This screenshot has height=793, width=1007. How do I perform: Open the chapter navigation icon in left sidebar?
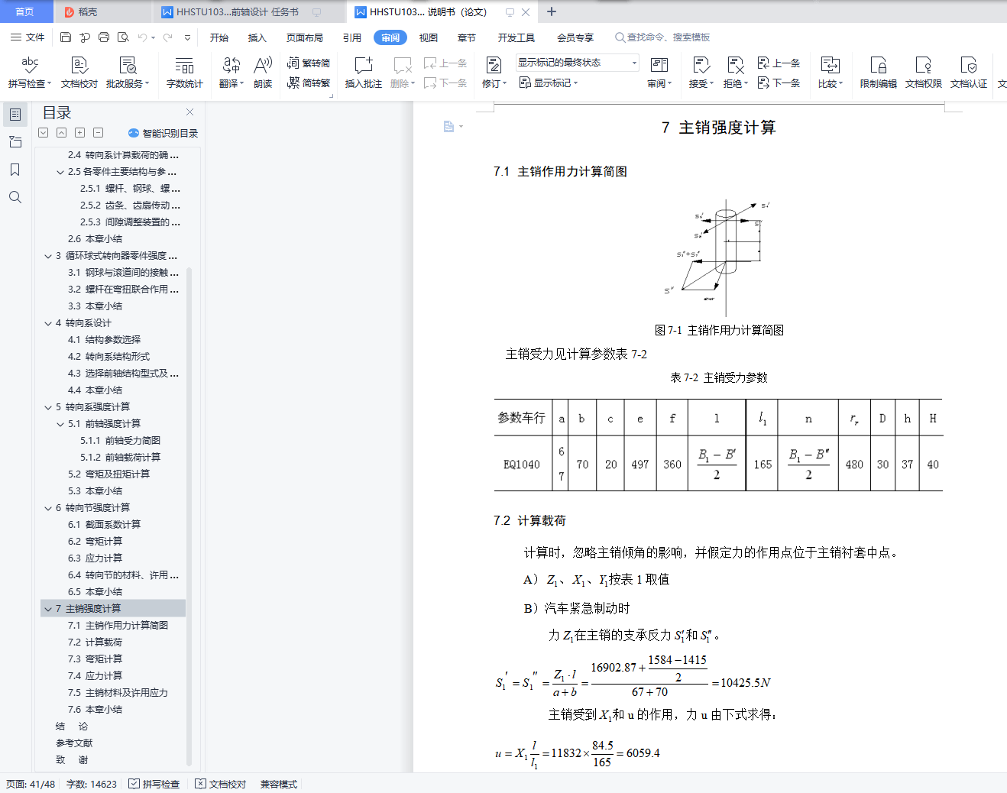click(15, 142)
